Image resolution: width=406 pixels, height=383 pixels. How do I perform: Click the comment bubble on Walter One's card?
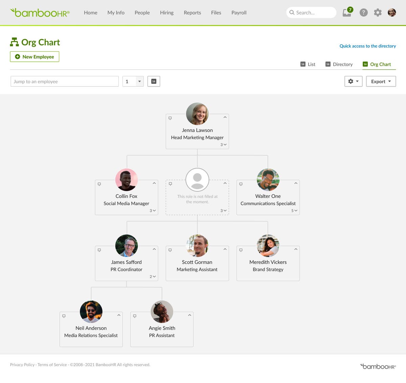[241, 184]
